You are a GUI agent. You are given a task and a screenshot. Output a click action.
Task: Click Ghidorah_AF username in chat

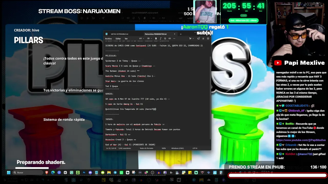[x=296, y=111]
